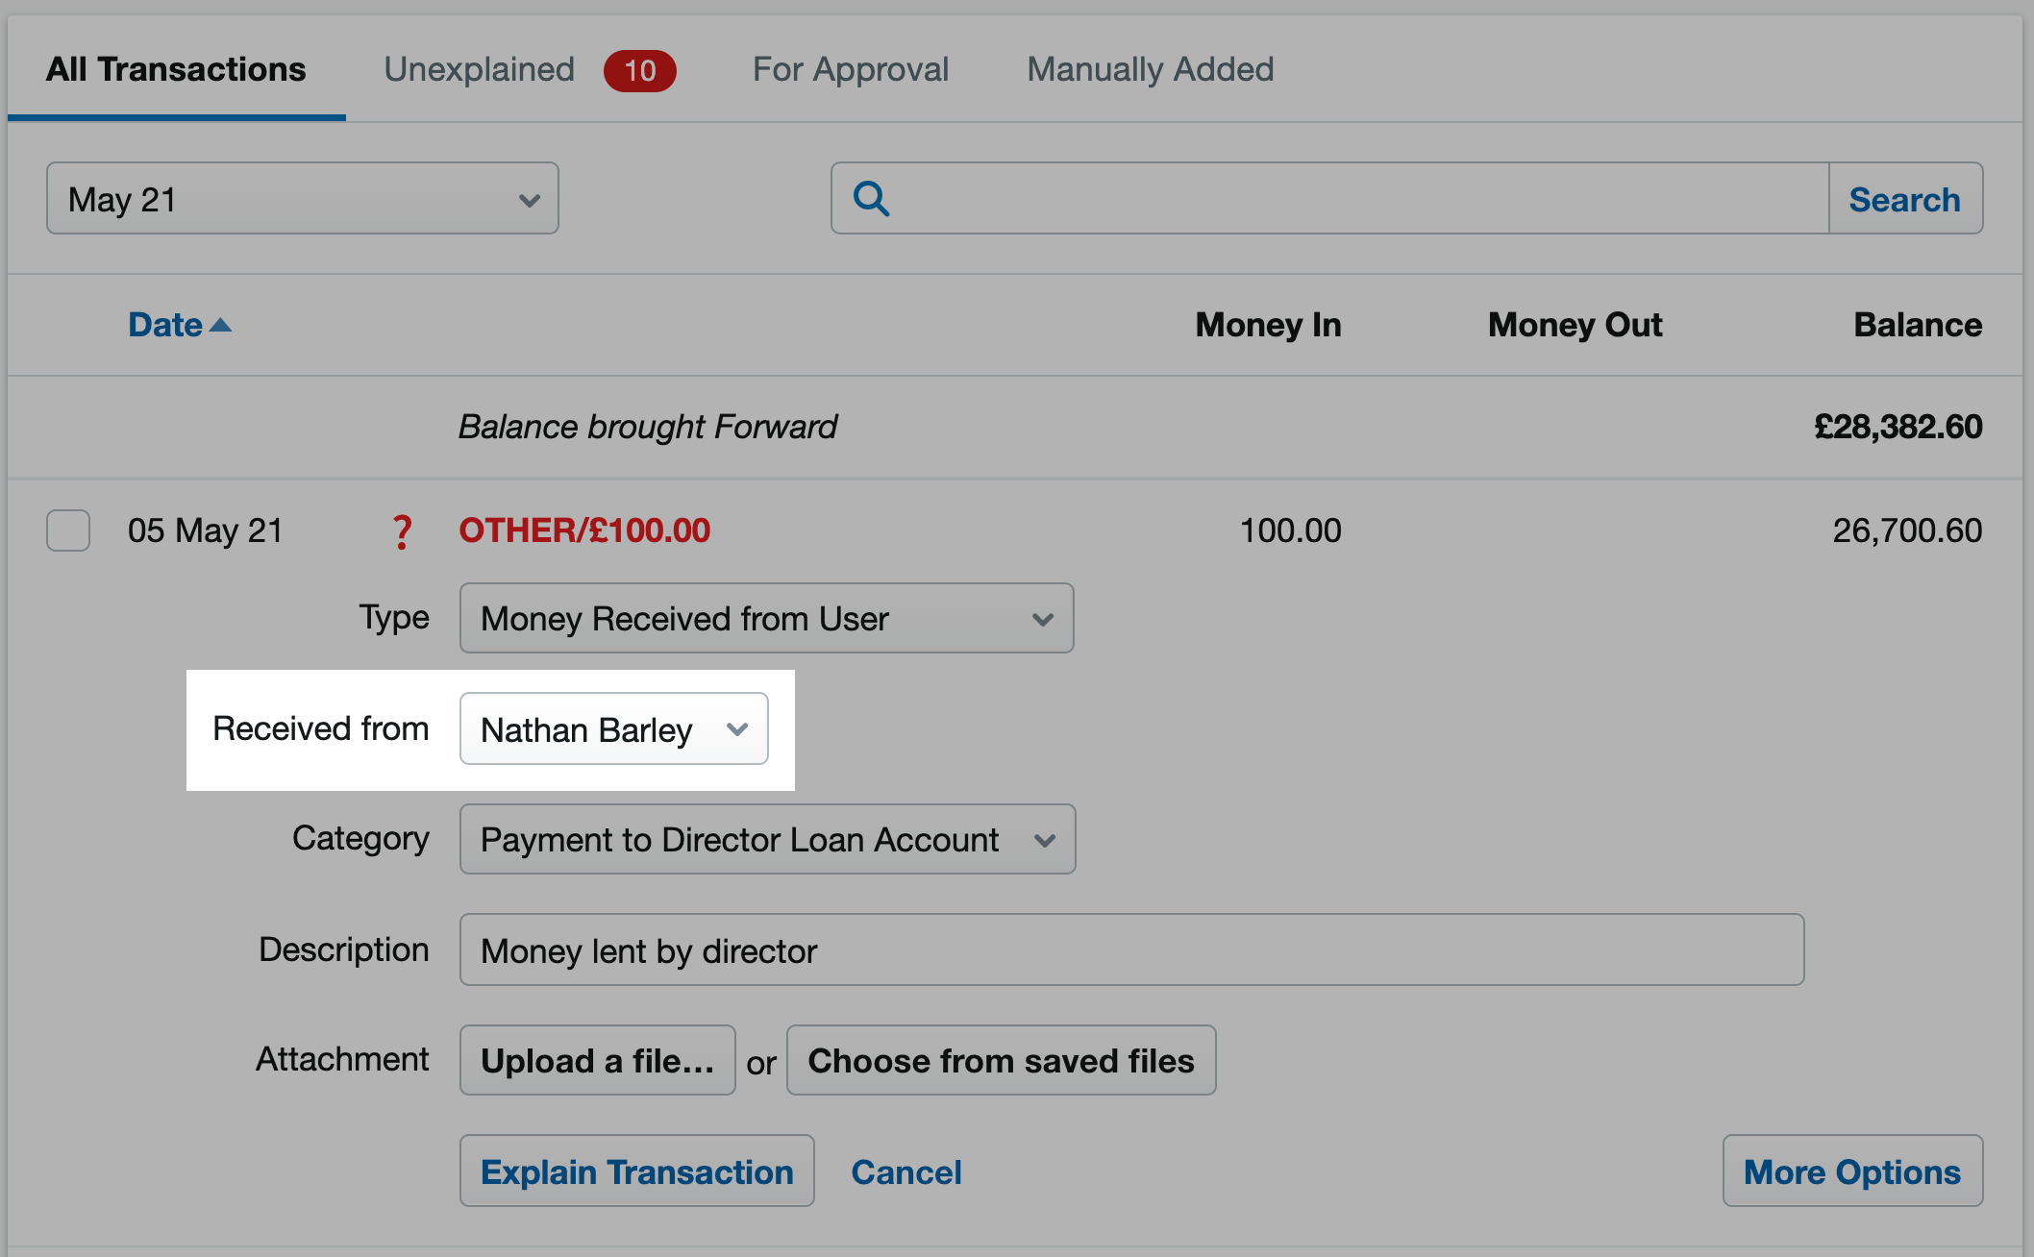Click the £28,382.60 brought forward balance

pos(1898,427)
